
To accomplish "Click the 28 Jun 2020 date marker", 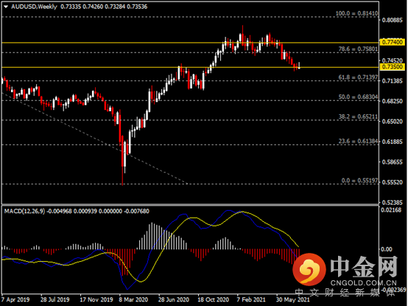I will click(174, 299).
